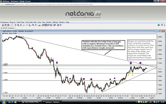Viewport: 166px width, 104px height.
Task: Open the Chart Type menu
Action: pyautogui.click(x=20, y=22)
